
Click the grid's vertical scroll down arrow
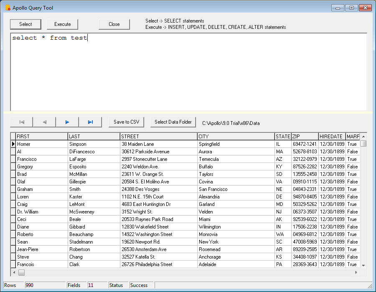363,265
